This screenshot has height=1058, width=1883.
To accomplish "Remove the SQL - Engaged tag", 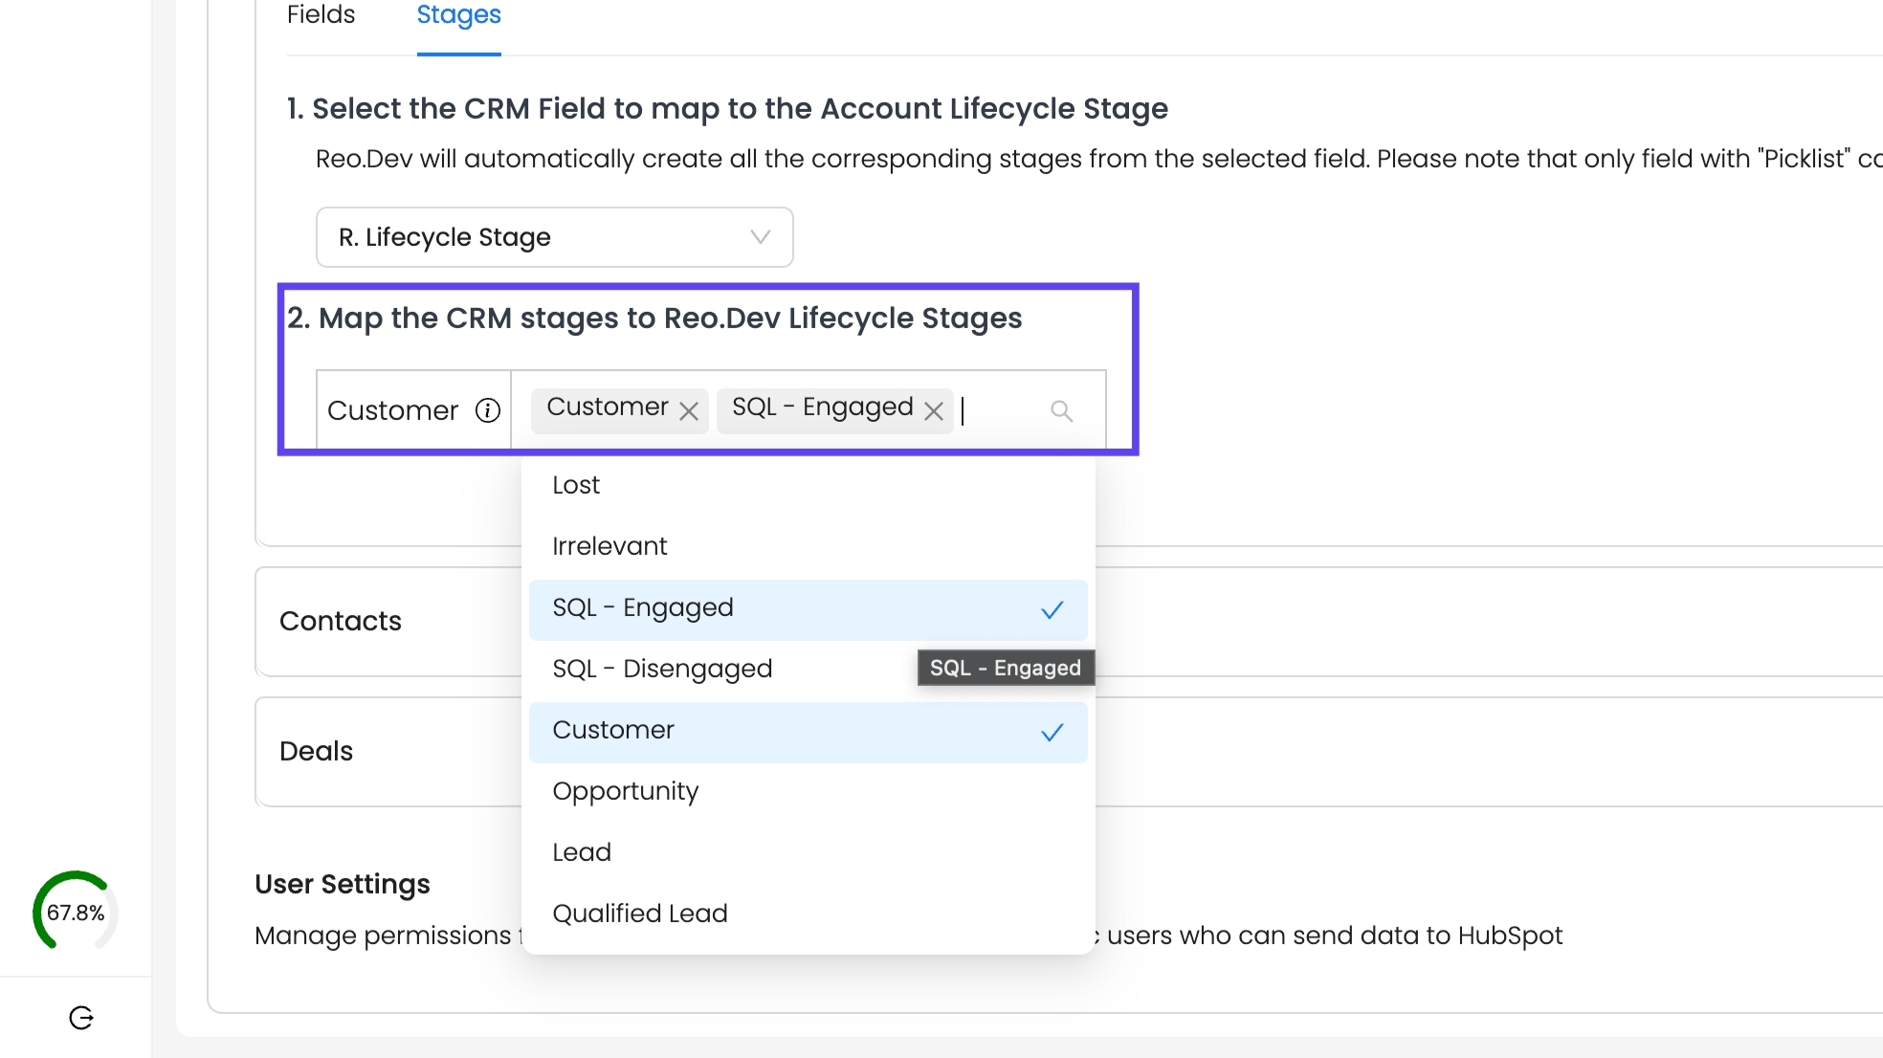I will (x=934, y=411).
